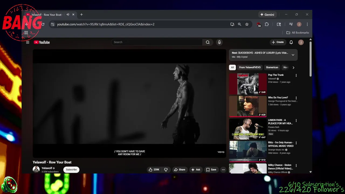Screen dimensions: 345x194
Task: Open the Extensions puzzle icon
Action: pos(267,24)
